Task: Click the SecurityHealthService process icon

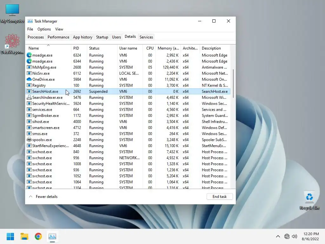Action: click(x=29, y=103)
